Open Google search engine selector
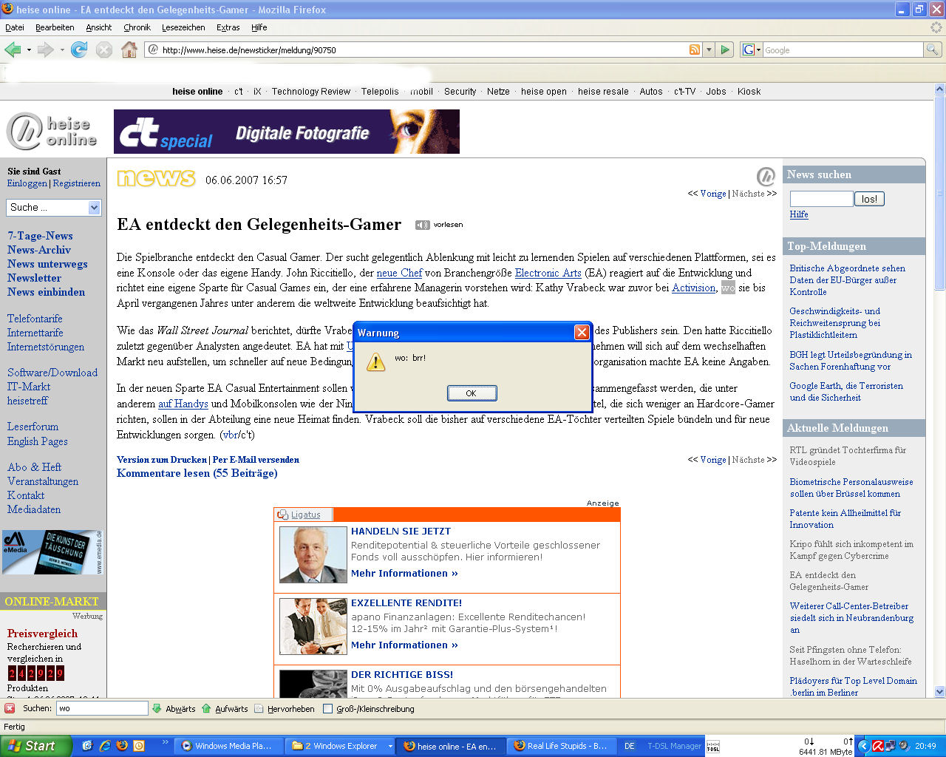The height and width of the screenshot is (757, 946). 752,50
